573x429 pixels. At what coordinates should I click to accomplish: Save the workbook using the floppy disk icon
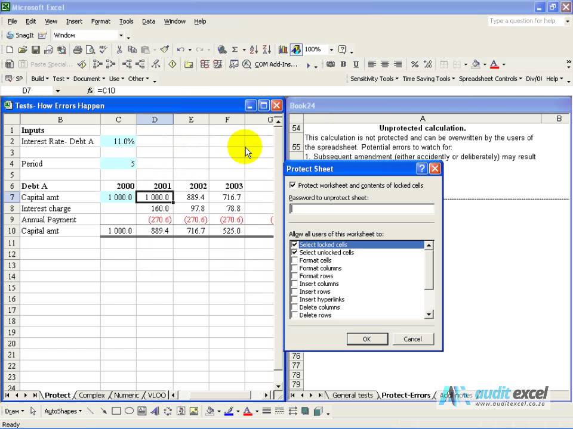click(x=35, y=49)
